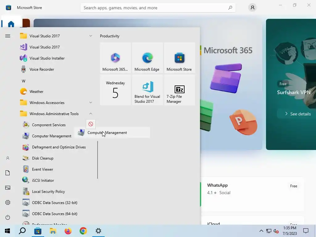Click the network icon in system tray
Viewport: 316px width, 237px height.
269,231
